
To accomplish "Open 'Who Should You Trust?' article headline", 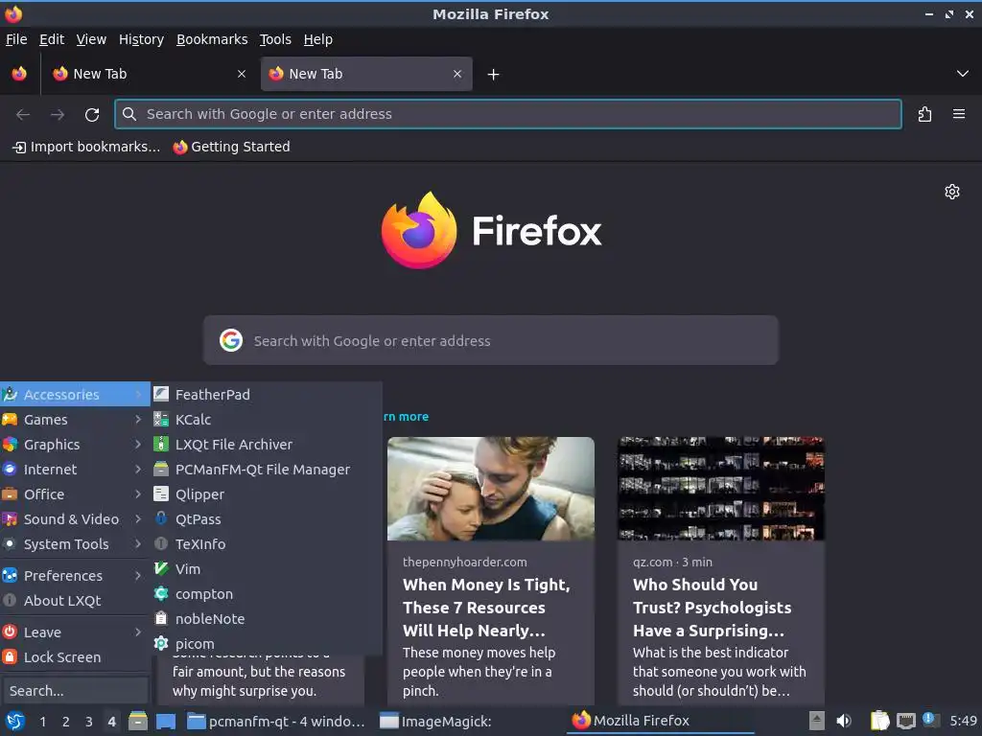I will point(713,608).
